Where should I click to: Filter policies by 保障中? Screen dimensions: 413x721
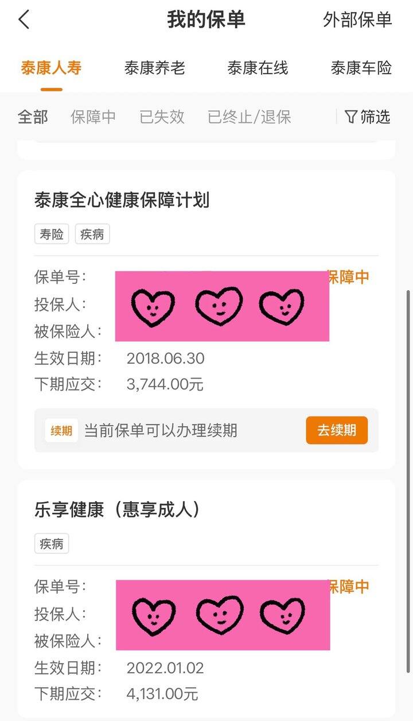[93, 117]
